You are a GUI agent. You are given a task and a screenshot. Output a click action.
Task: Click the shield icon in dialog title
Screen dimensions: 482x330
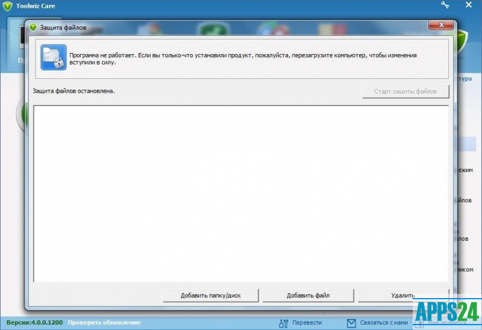(33, 27)
